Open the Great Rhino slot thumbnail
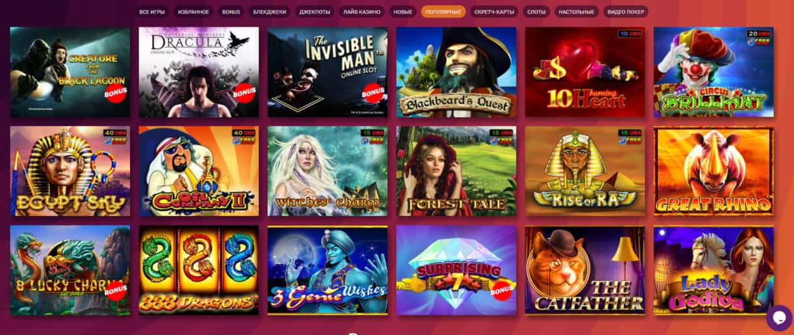 click(713, 171)
